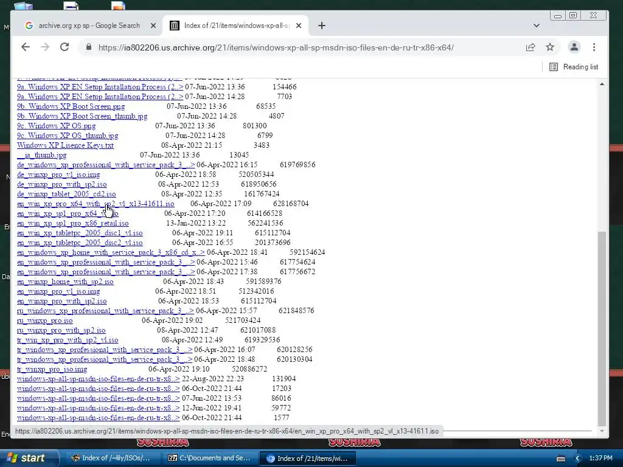
Task: Download en_win_xp_tabletpc_2005_disc2_vl.iso
Action: 80,243
